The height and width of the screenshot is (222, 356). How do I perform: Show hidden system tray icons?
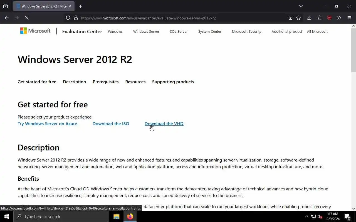pos(306,216)
